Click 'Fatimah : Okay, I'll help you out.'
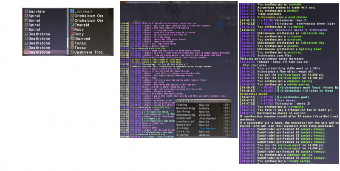Screen dimensions: 340x171 coord(284,62)
